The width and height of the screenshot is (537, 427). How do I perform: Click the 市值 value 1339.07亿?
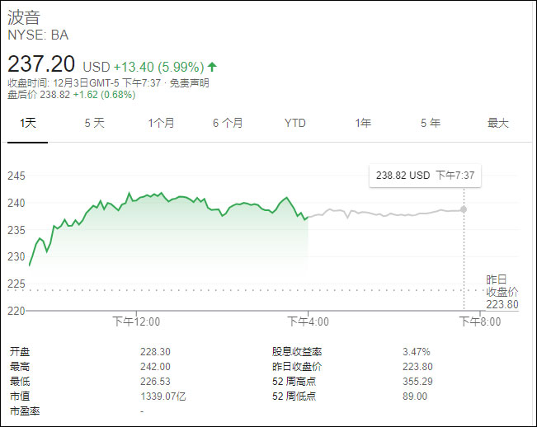[x=163, y=396]
